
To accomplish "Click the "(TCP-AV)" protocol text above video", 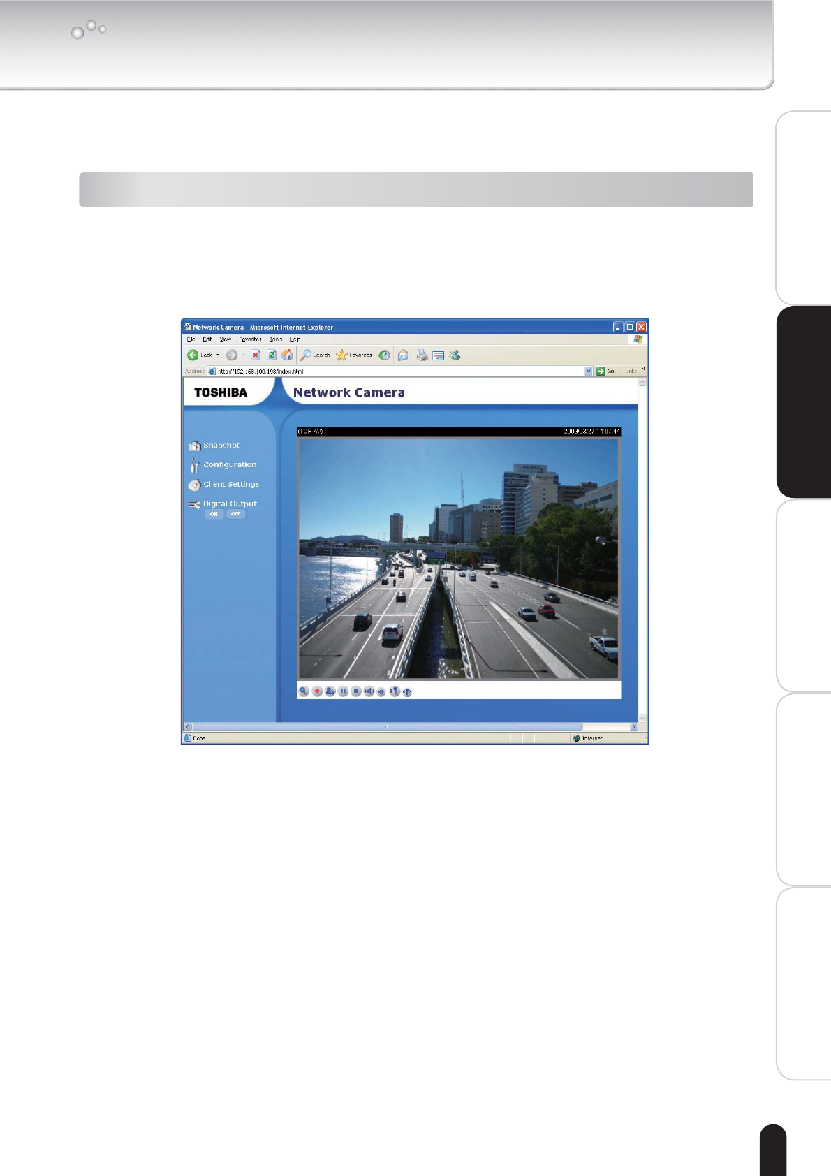I will [310, 432].
